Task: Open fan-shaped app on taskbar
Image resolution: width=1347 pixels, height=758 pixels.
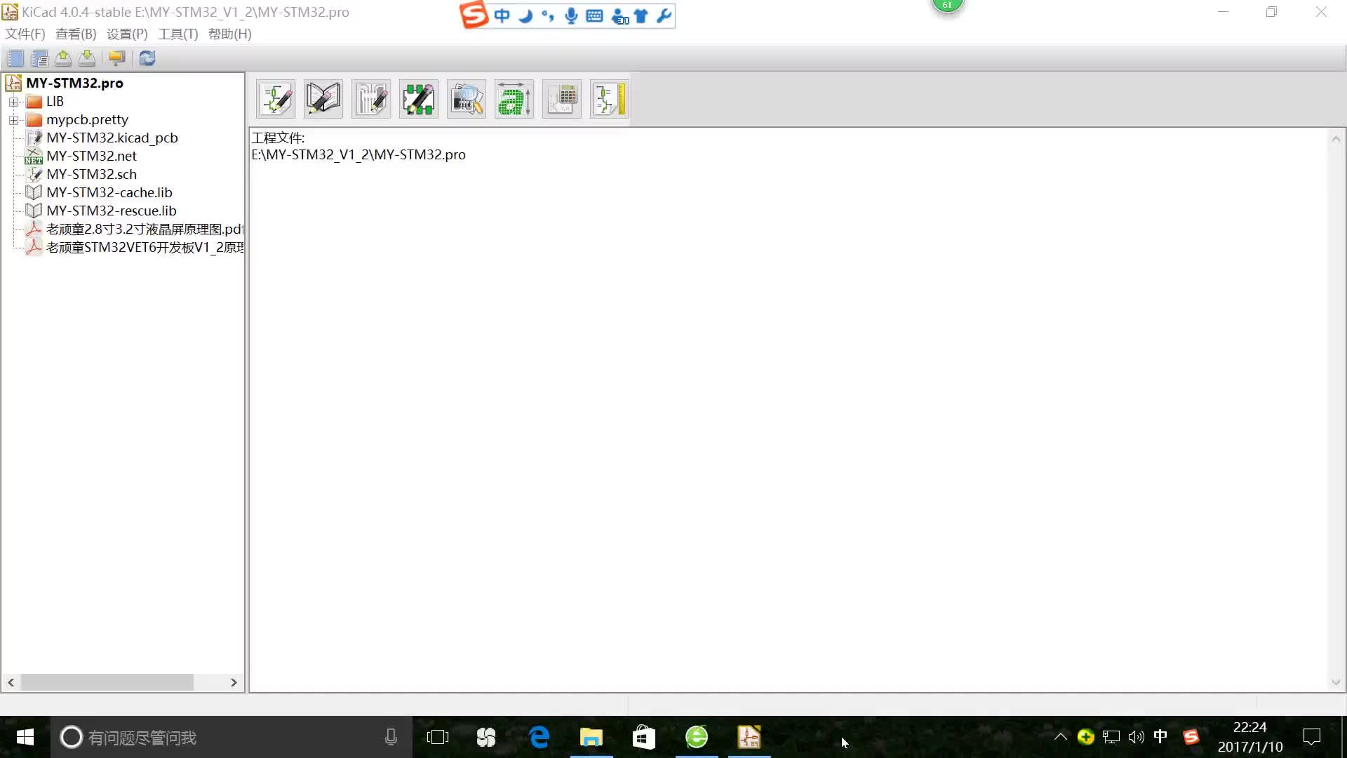Action: coord(486,737)
